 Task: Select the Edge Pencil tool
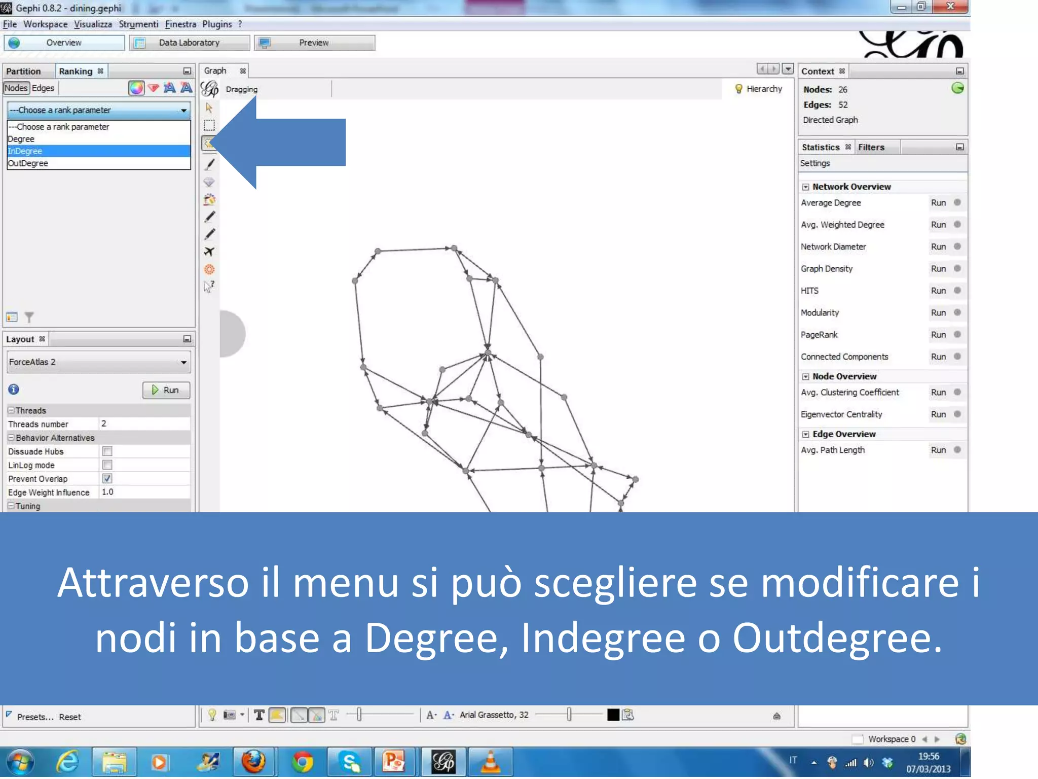coord(209,234)
